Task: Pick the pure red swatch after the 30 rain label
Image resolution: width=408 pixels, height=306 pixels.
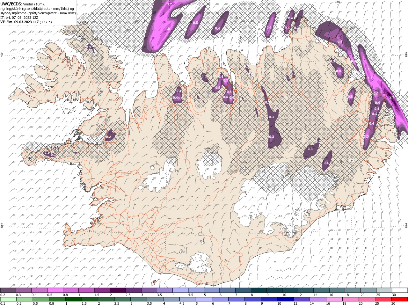Action: pos(399,299)
